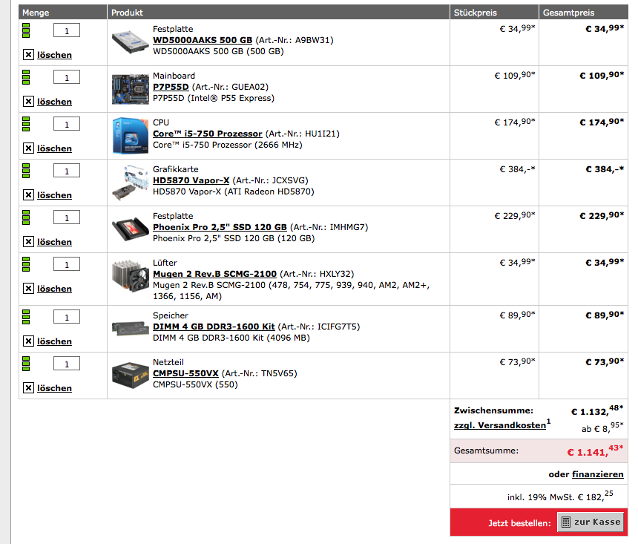The image size is (638, 544).
Task: Open DIMM 4 GB DDR3-1600 Kit link
Action: pyautogui.click(x=214, y=327)
